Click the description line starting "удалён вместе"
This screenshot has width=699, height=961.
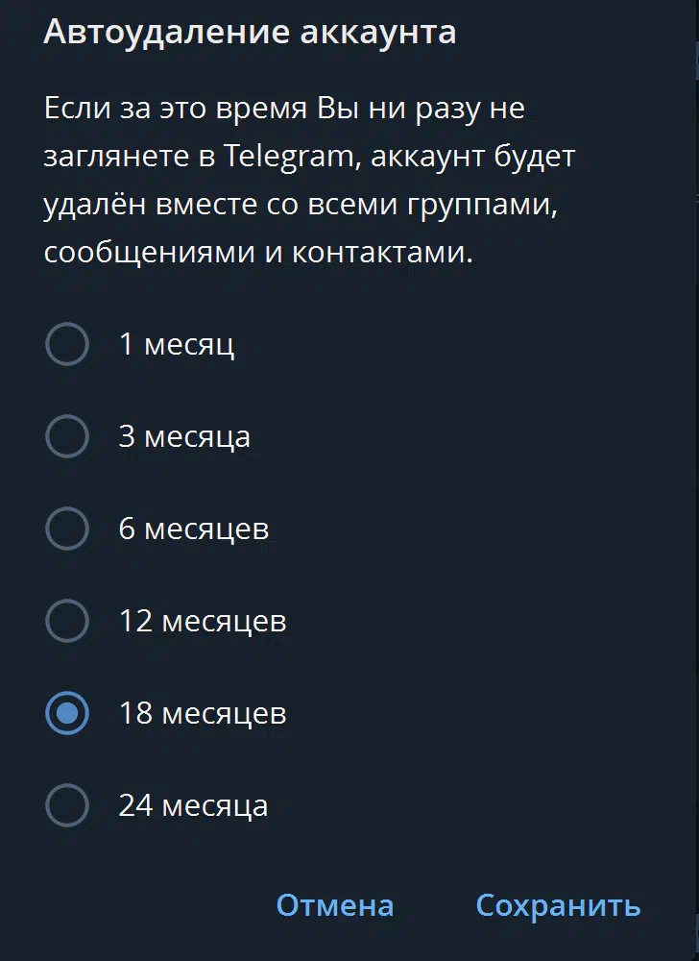coord(301,205)
